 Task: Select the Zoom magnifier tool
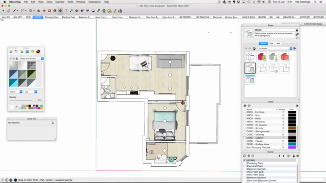click(x=71, y=11)
